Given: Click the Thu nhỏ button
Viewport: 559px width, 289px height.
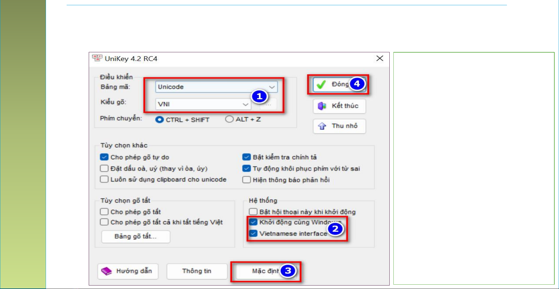Looking at the screenshot, I should [x=339, y=126].
